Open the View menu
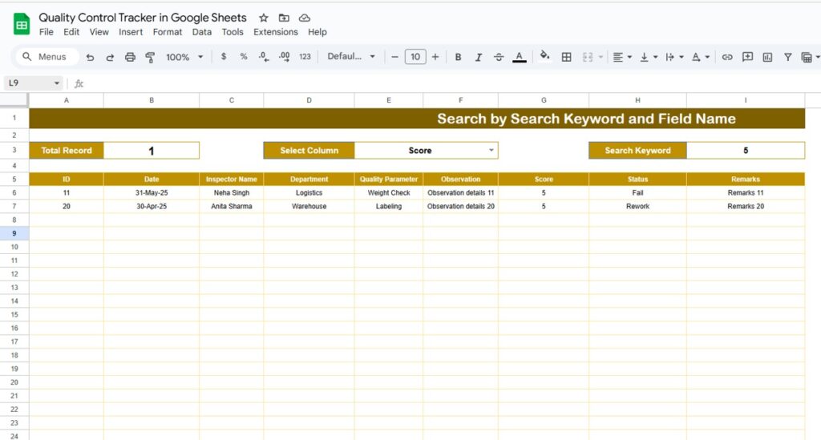 [x=99, y=32]
